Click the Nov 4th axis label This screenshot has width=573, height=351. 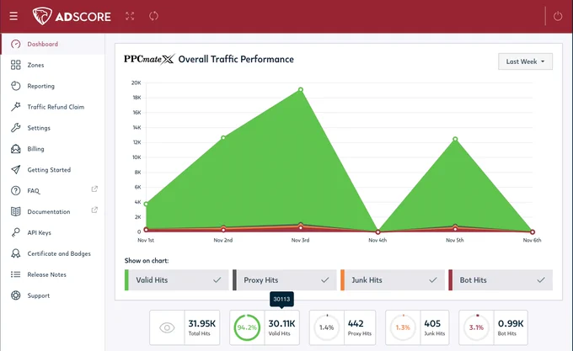pos(378,240)
